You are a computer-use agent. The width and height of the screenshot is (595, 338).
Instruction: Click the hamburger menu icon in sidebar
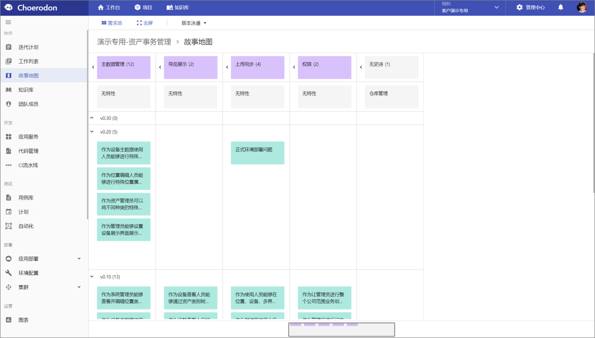pyautogui.click(x=8, y=22)
